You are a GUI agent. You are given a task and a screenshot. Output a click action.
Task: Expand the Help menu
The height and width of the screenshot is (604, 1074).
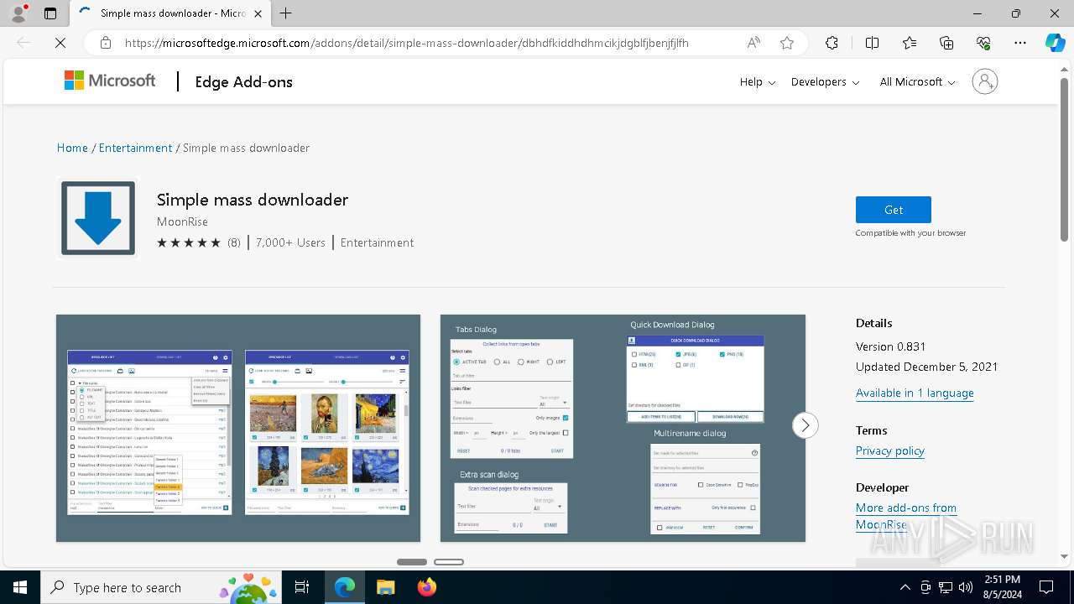point(757,81)
